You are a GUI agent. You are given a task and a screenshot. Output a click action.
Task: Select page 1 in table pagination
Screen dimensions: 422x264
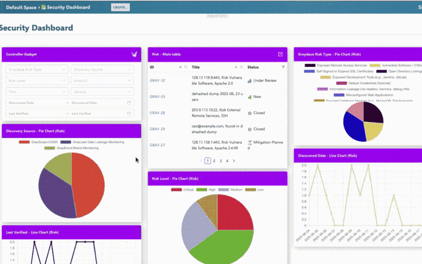pyautogui.click(x=208, y=161)
